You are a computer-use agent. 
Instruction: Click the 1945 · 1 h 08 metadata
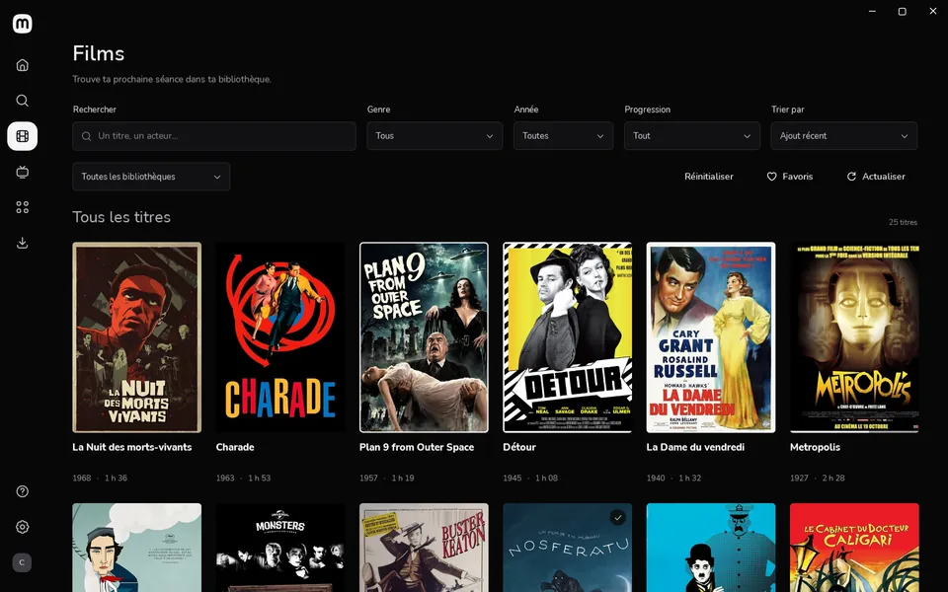click(x=530, y=478)
